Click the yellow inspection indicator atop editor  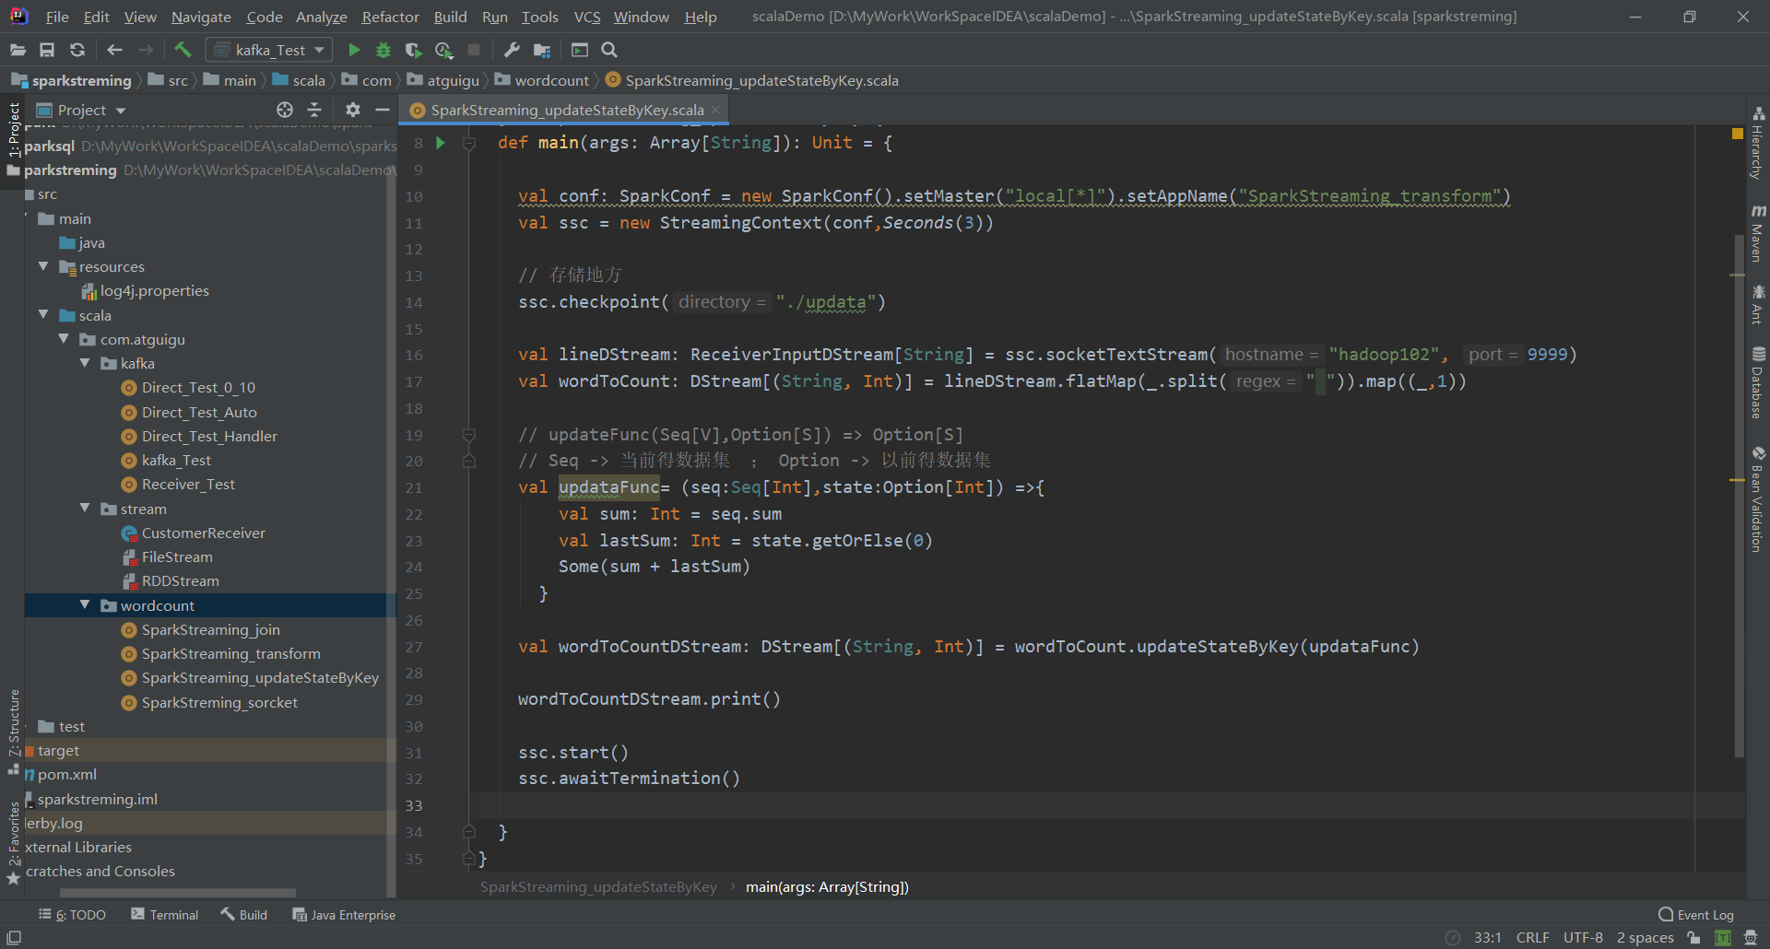(1738, 134)
